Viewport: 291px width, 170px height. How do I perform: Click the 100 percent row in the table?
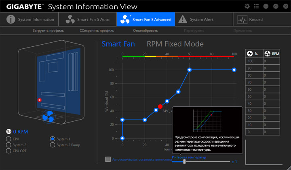[263, 61]
